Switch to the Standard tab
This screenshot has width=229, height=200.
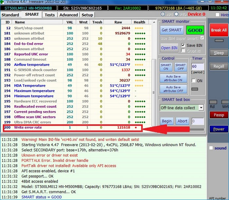pos(10,15)
